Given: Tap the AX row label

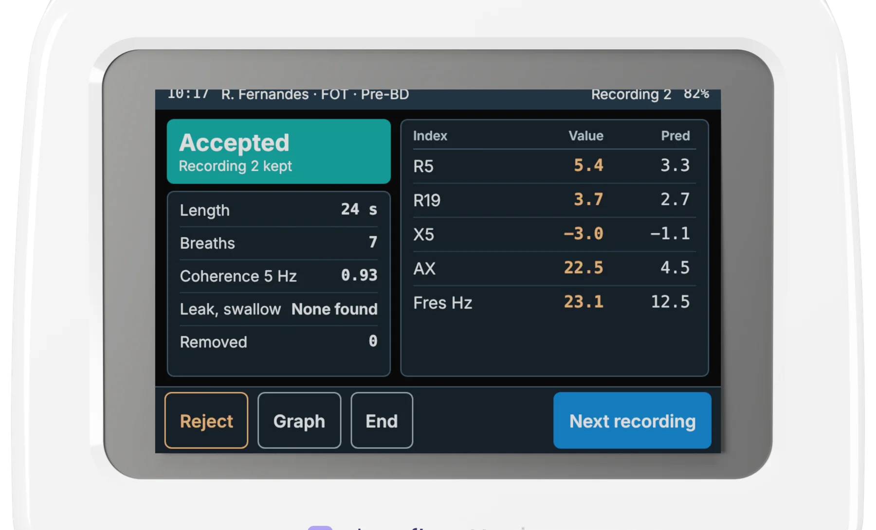Looking at the screenshot, I should tap(424, 268).
